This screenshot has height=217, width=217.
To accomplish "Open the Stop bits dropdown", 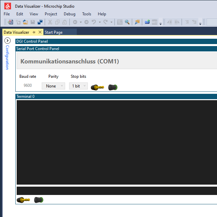I will [x=78, y=86].
